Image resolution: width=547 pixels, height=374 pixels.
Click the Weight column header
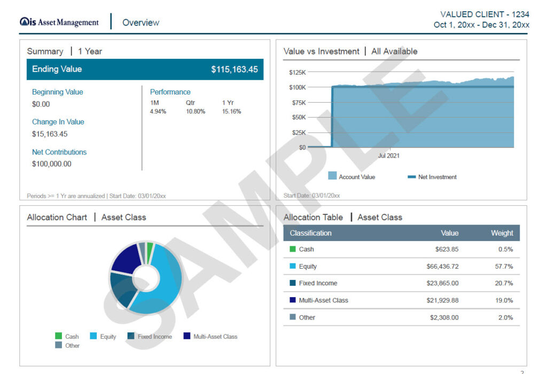(502, 233)
